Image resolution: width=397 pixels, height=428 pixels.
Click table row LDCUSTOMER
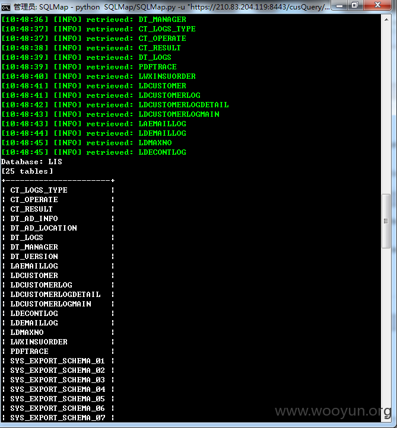pos(58,276)
